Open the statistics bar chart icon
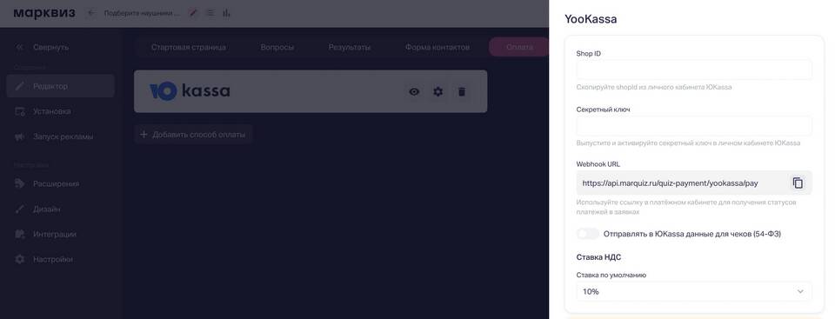Screen dimensions: 835x319 [x=226, y=13]
